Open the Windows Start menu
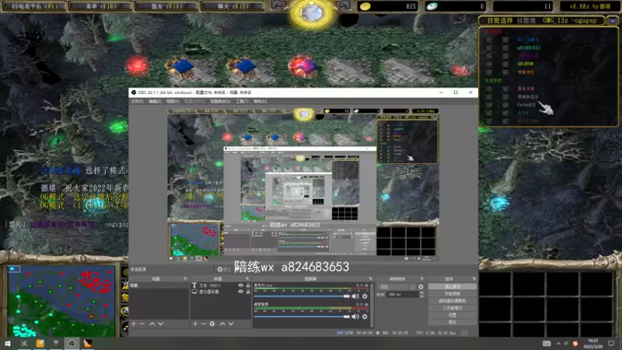The width and height of the screenshot is (622, 350). point(8,344)
